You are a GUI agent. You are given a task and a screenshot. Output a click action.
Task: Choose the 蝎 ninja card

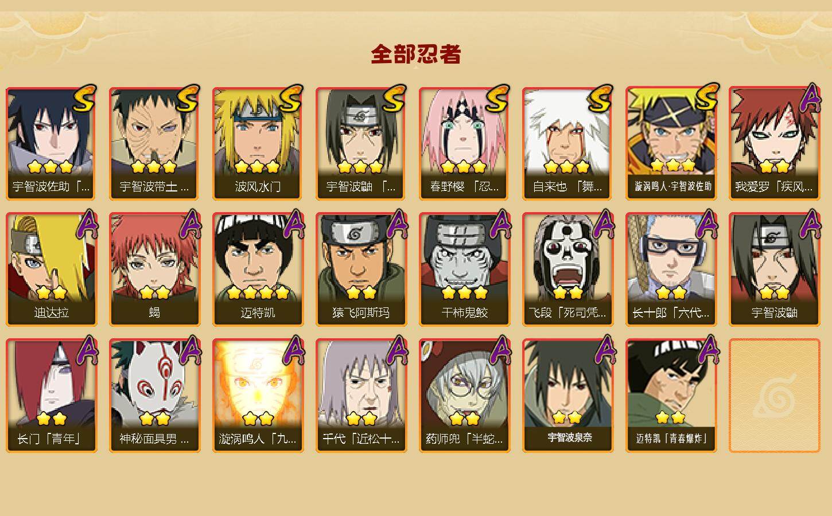[154, 269]
